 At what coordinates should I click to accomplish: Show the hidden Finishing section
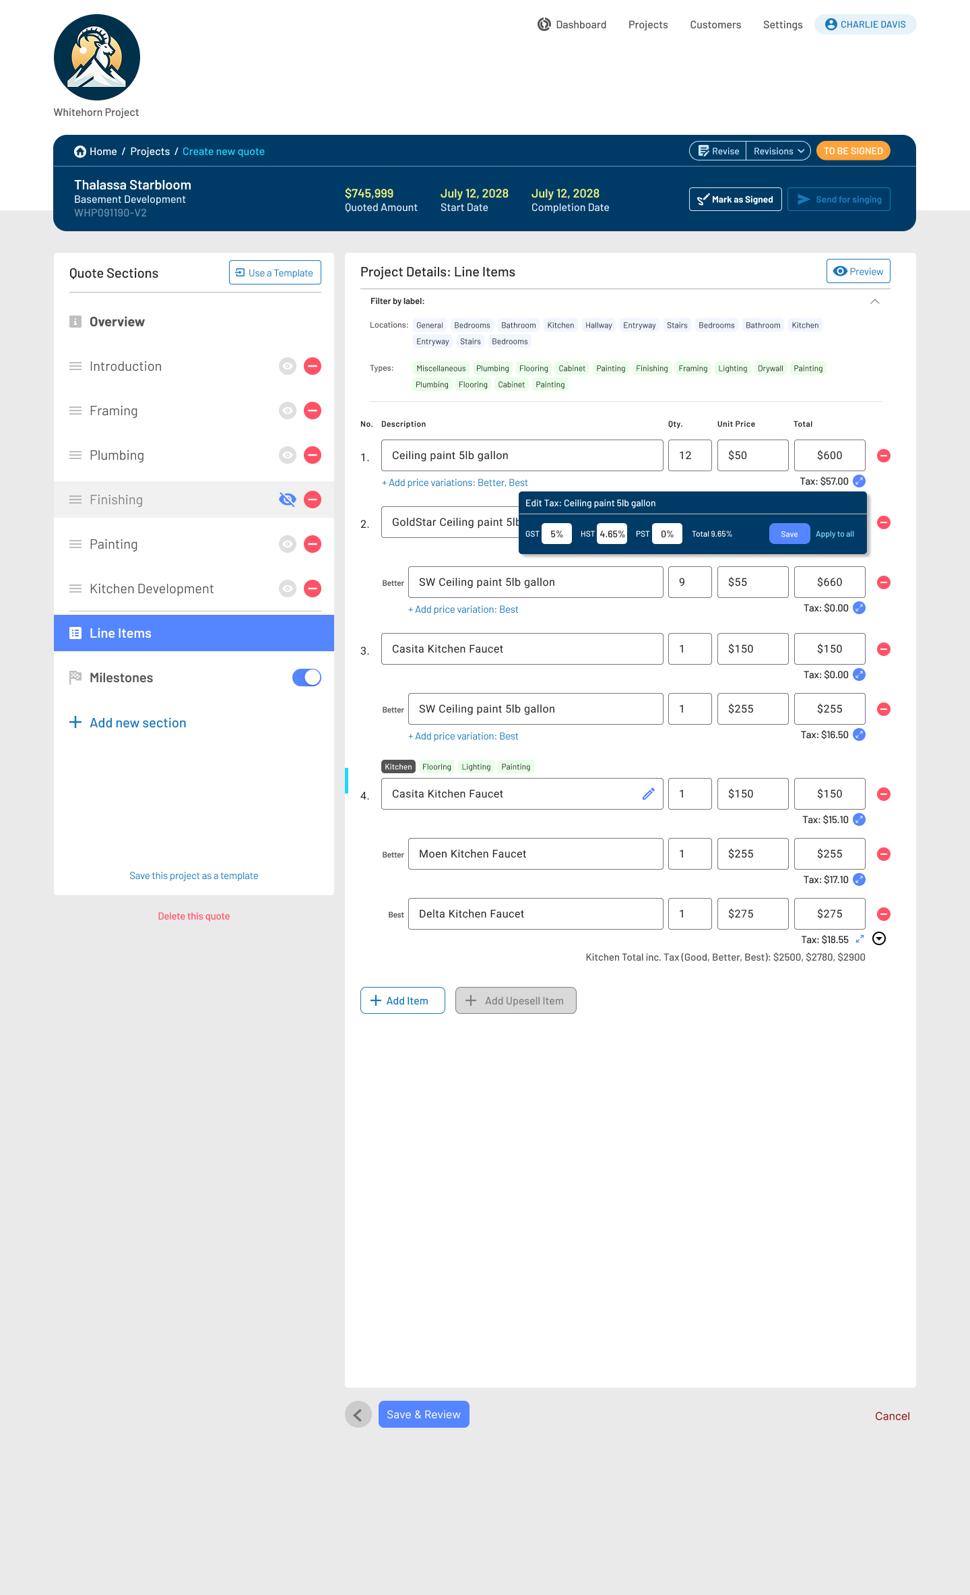(288, 500)
